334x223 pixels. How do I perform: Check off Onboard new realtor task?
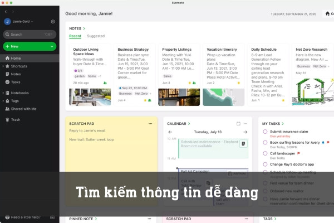[x=265, y=191]
